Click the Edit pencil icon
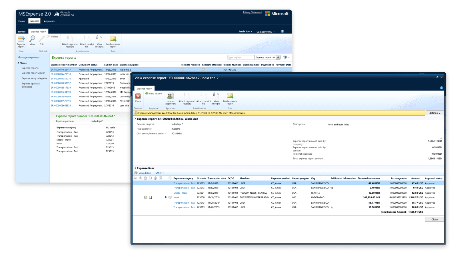 [42, 39]
